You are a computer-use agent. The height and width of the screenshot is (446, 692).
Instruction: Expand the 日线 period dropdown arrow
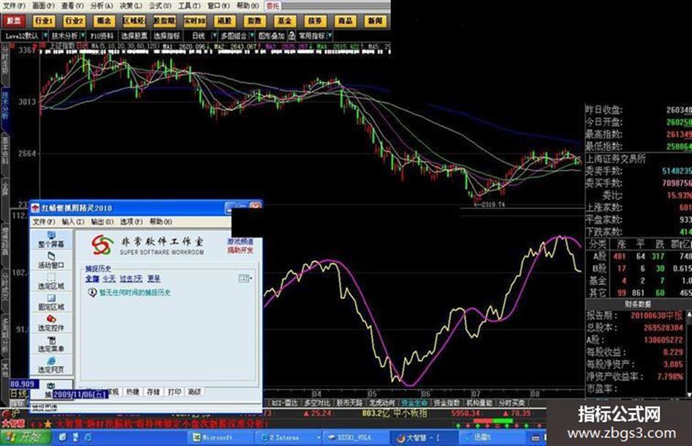(x=215, y=35)
